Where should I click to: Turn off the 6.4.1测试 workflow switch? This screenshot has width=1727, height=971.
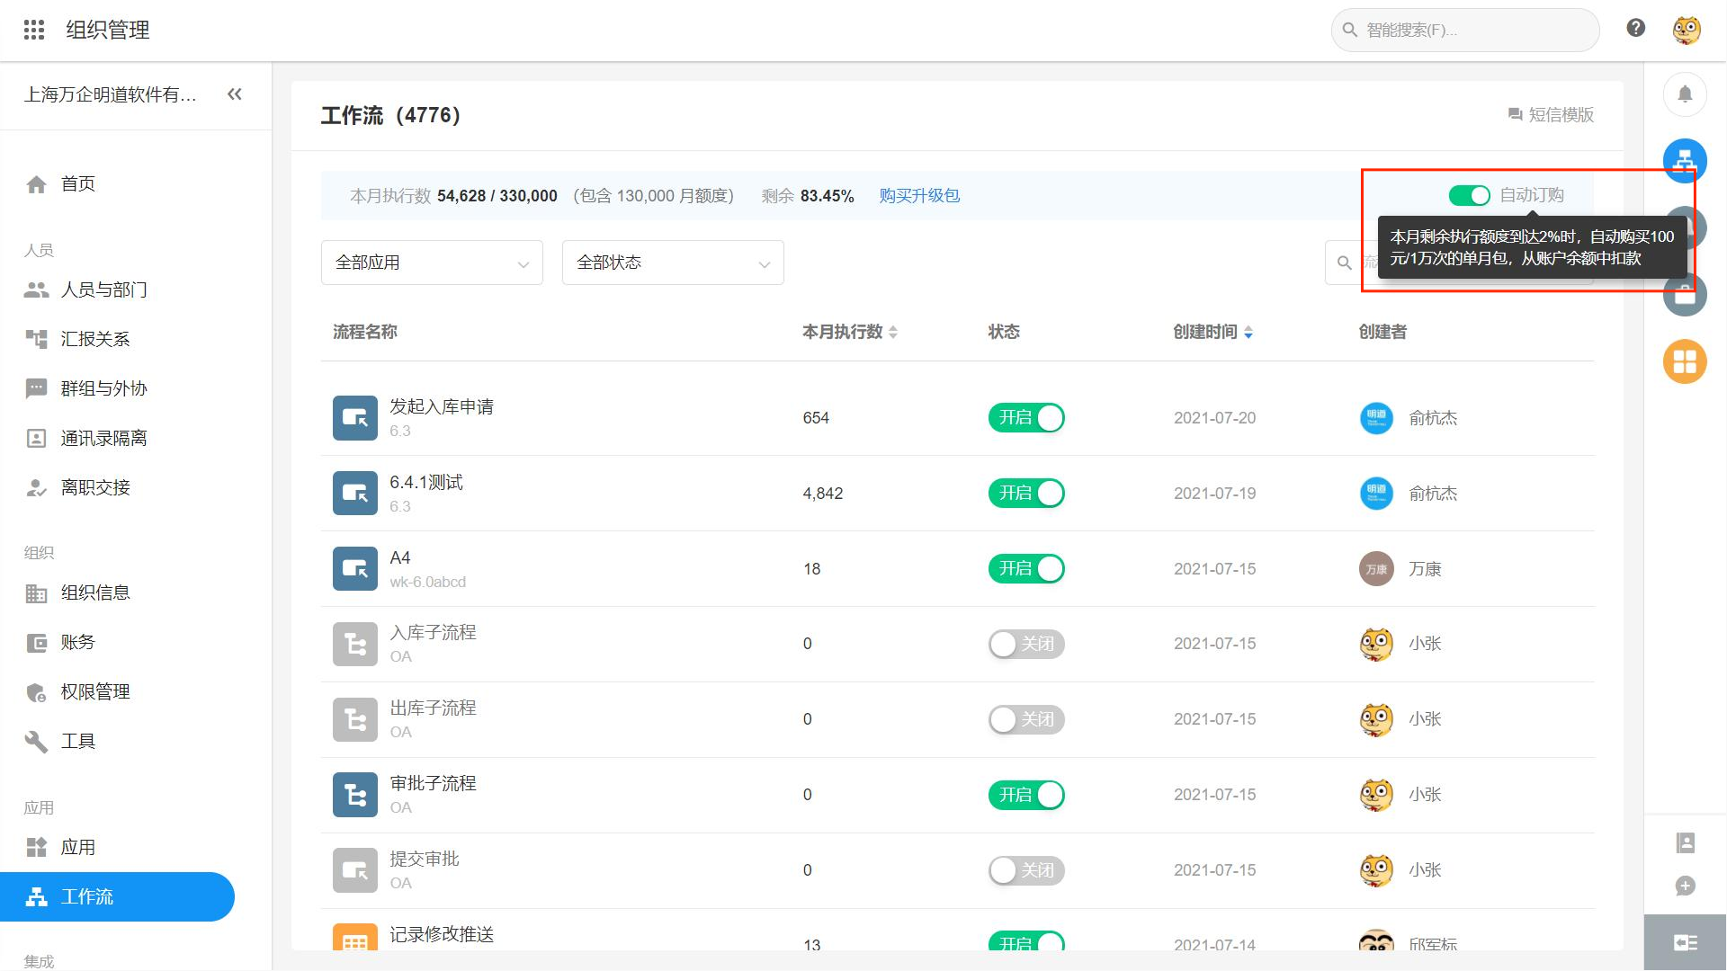[1026, 494]
